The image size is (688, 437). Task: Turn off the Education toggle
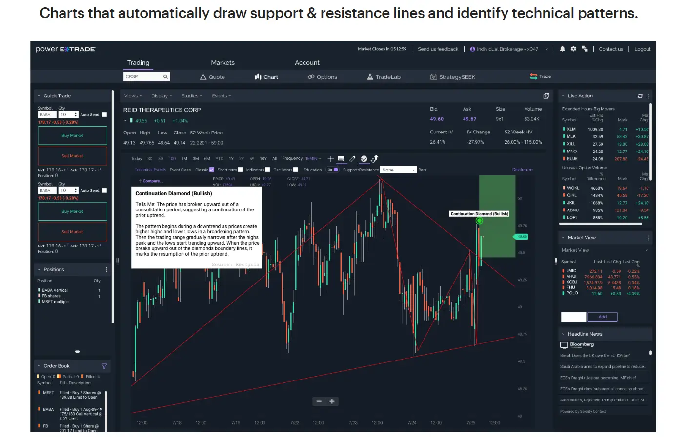pos(333,170)
